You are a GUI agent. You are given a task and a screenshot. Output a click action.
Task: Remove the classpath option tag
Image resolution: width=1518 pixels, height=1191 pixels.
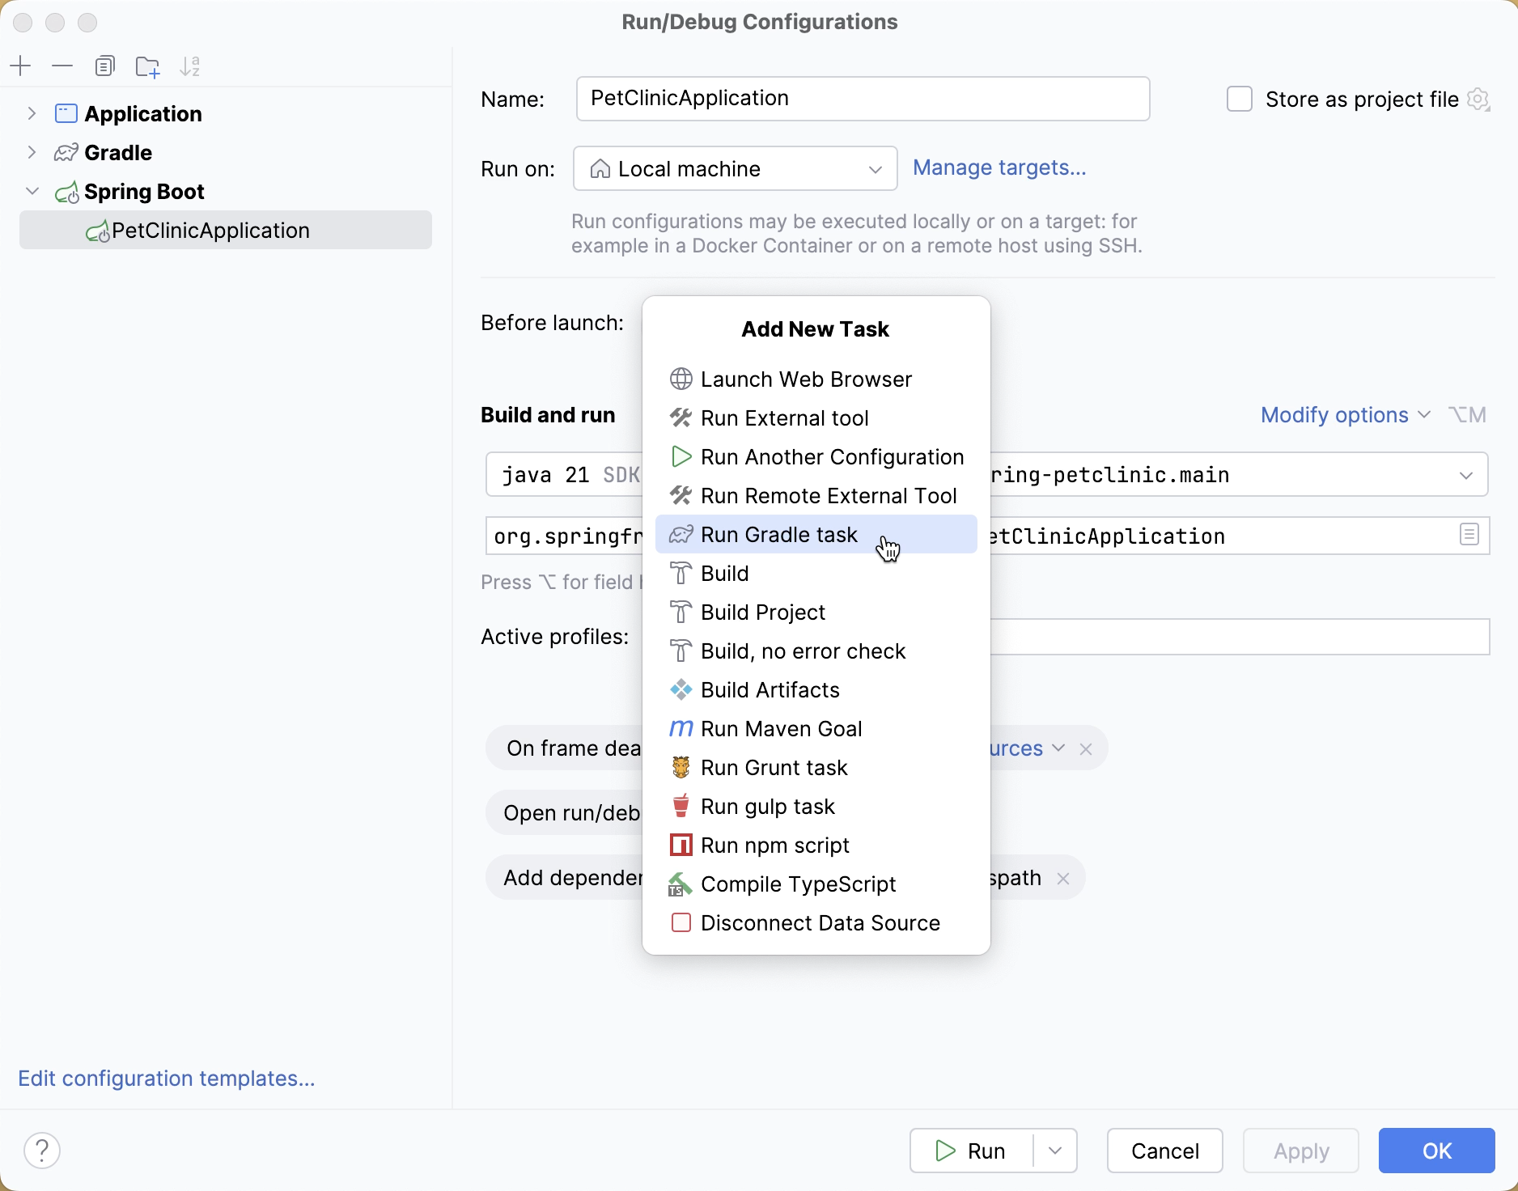click(1063, 878)
